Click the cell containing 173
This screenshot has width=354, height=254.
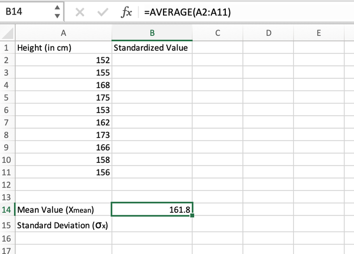pyautogui.click(x=63, y=135)
